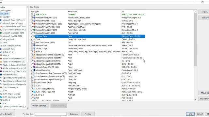Click the Move Up button

coord(204,93)
